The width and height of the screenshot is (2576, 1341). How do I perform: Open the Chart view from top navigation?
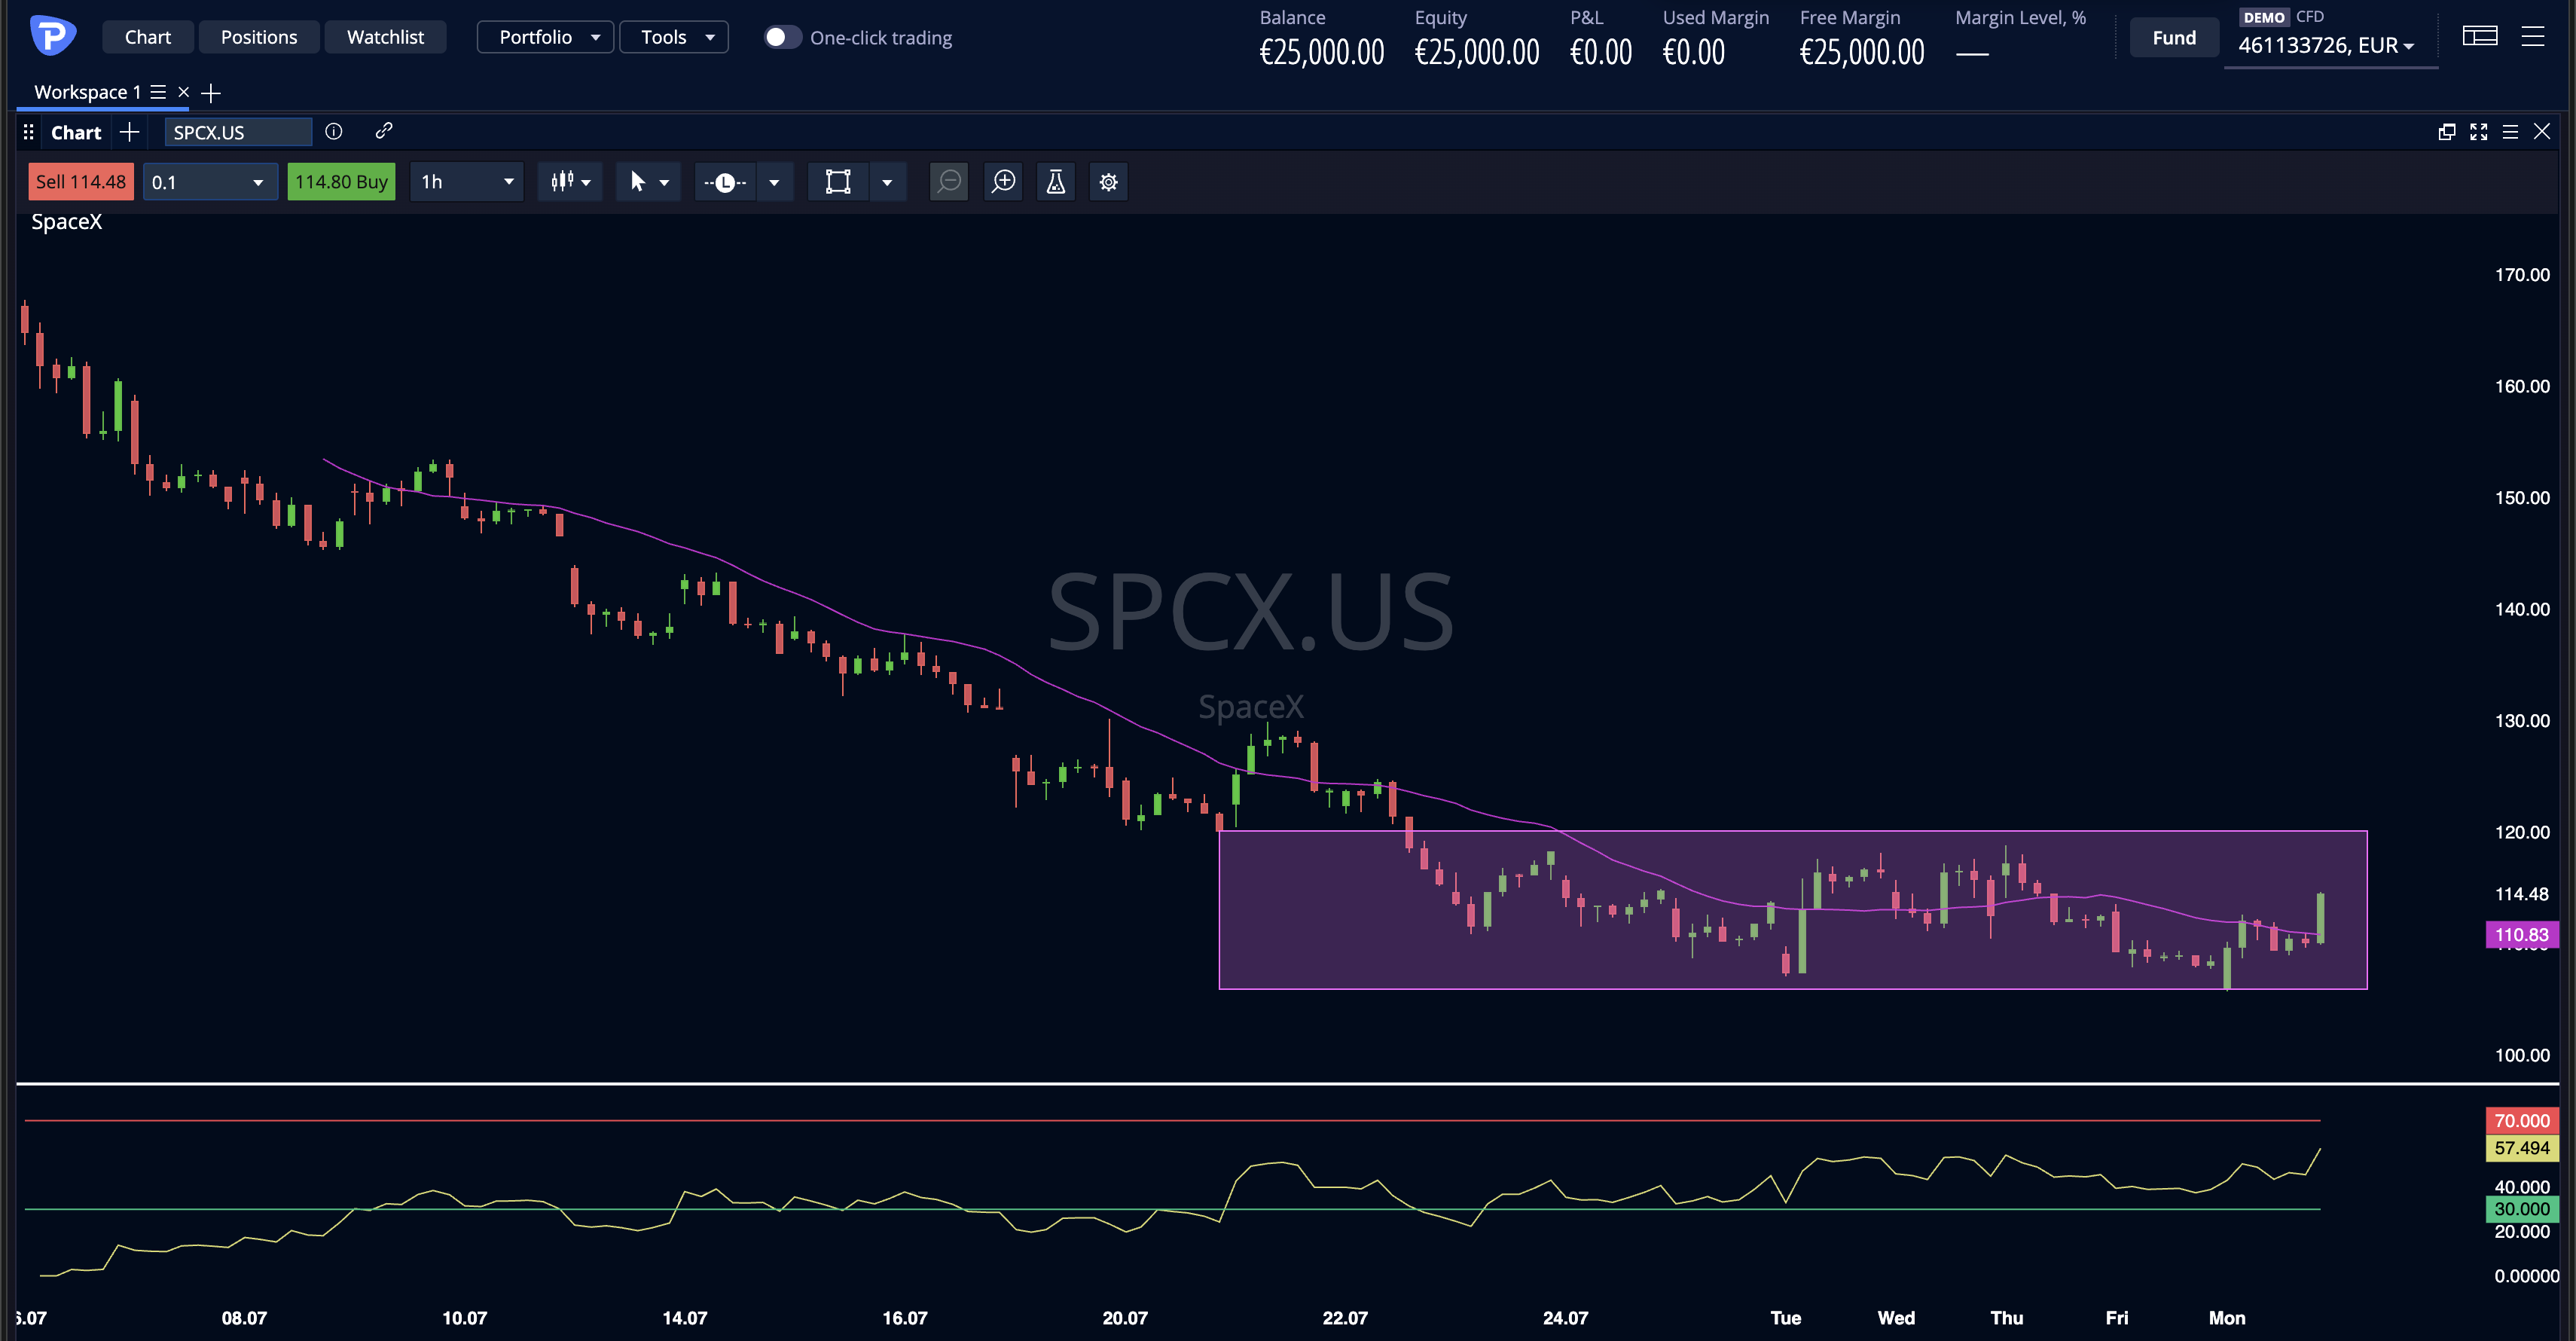coord(147,37)
